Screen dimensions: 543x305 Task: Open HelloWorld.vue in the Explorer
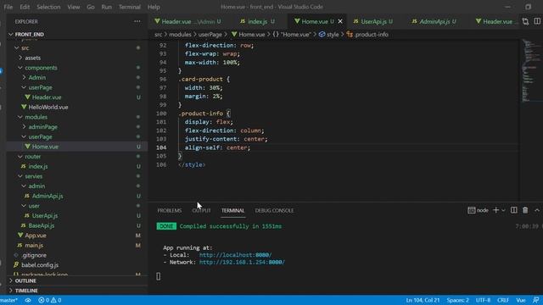[x=48, y=108]
